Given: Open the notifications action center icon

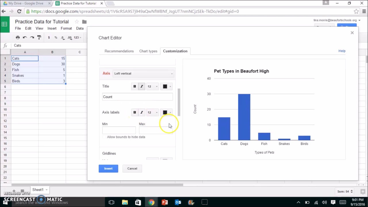Looking at the screenshot, I should point(333,202).
